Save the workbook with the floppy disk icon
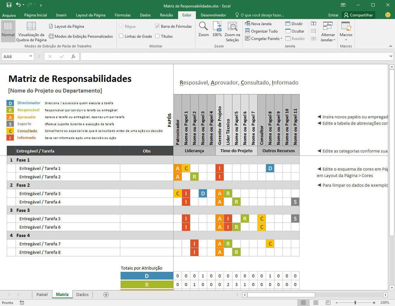 click(x=9, y=5)
